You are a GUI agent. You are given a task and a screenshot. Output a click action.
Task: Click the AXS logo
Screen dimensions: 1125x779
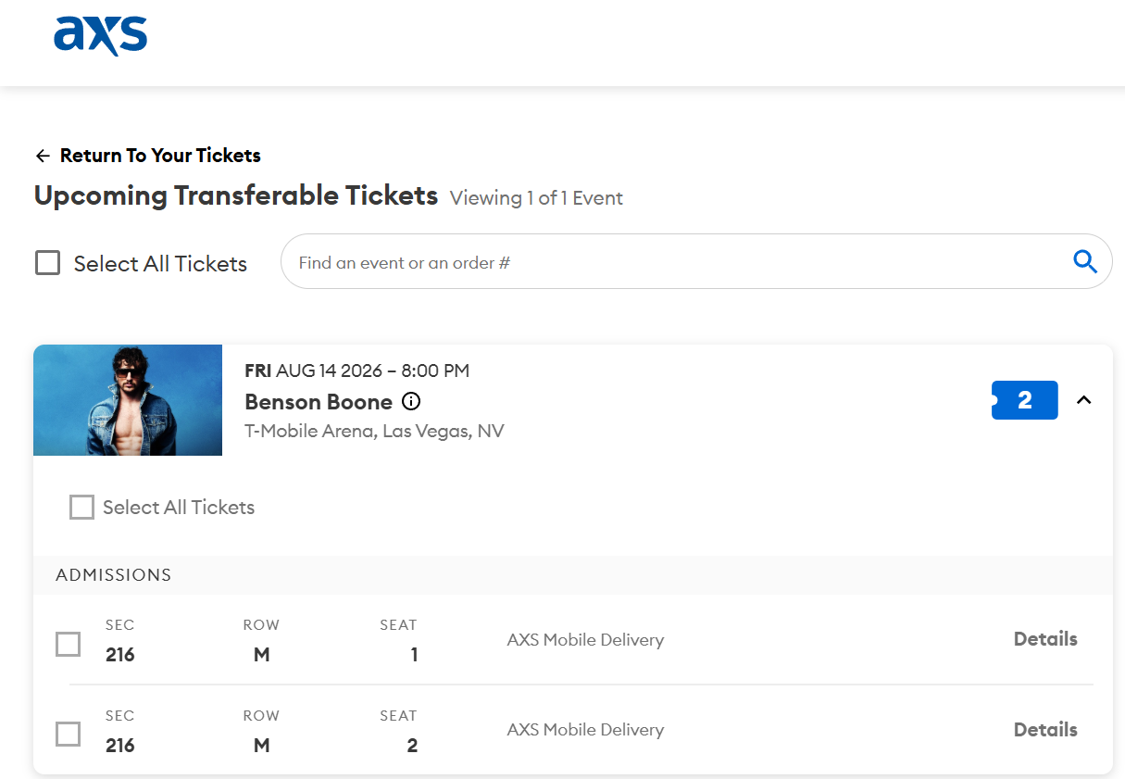click(100, 35)
